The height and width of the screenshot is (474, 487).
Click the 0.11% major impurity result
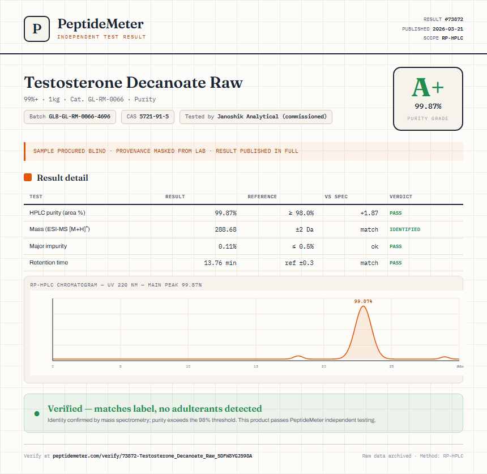click(x=227, y=246)
